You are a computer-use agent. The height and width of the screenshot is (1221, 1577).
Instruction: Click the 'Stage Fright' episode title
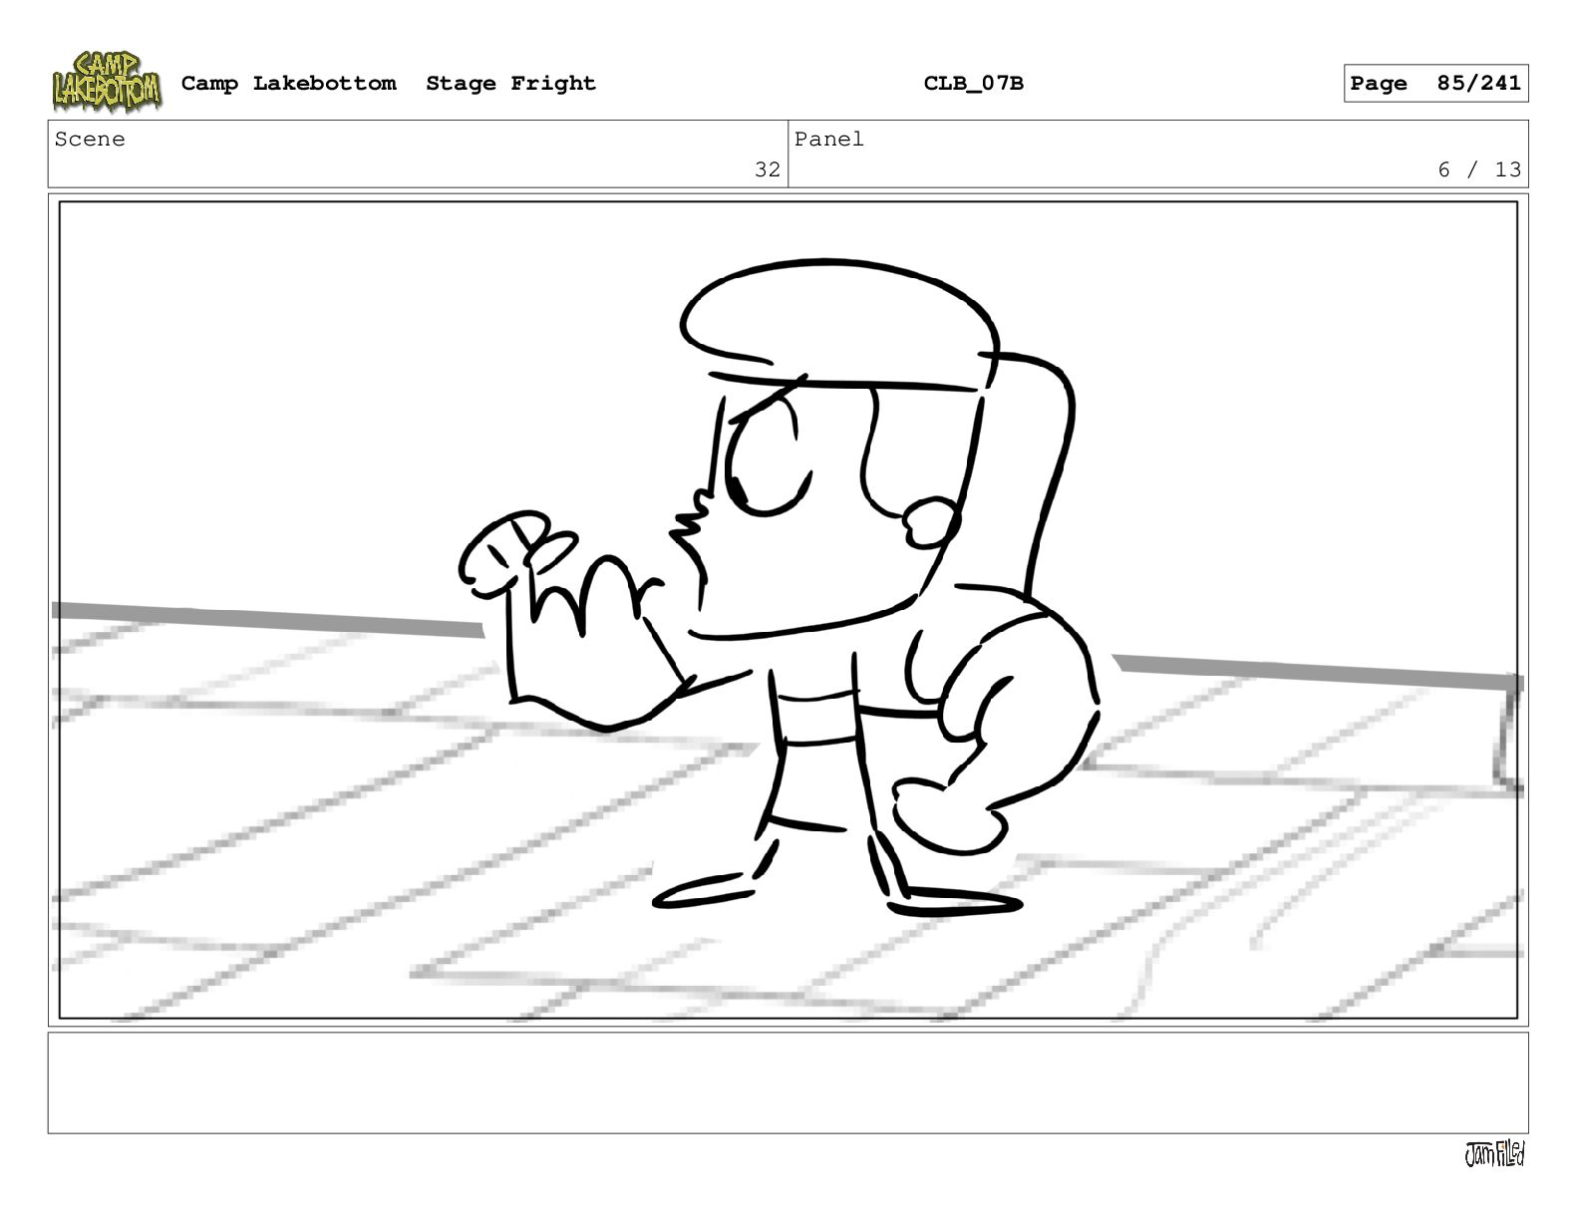coord(510,84)
